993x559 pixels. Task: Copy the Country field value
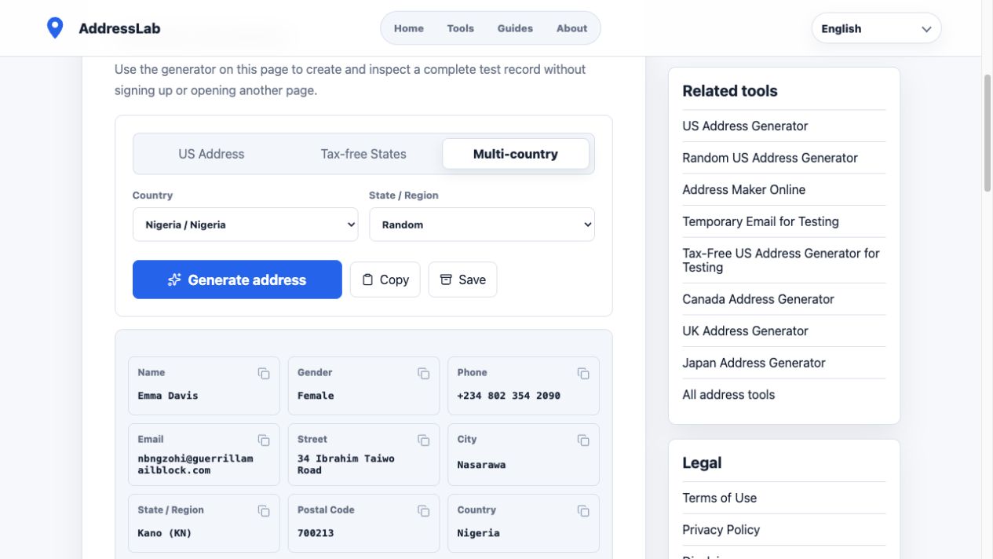pos(583,511)
